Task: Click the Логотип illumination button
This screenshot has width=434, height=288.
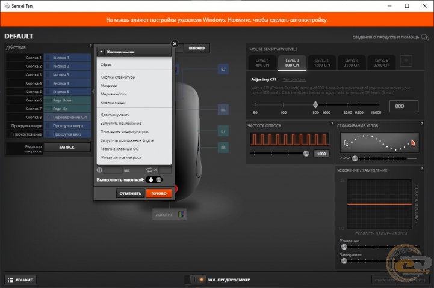Action: [169, 214]
